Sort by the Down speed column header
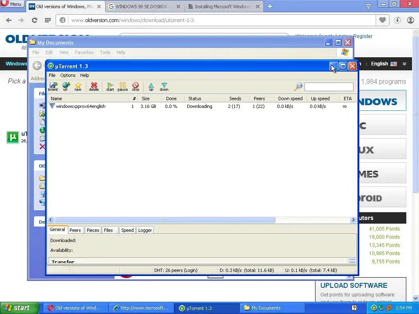 click(x=291, y=99)
